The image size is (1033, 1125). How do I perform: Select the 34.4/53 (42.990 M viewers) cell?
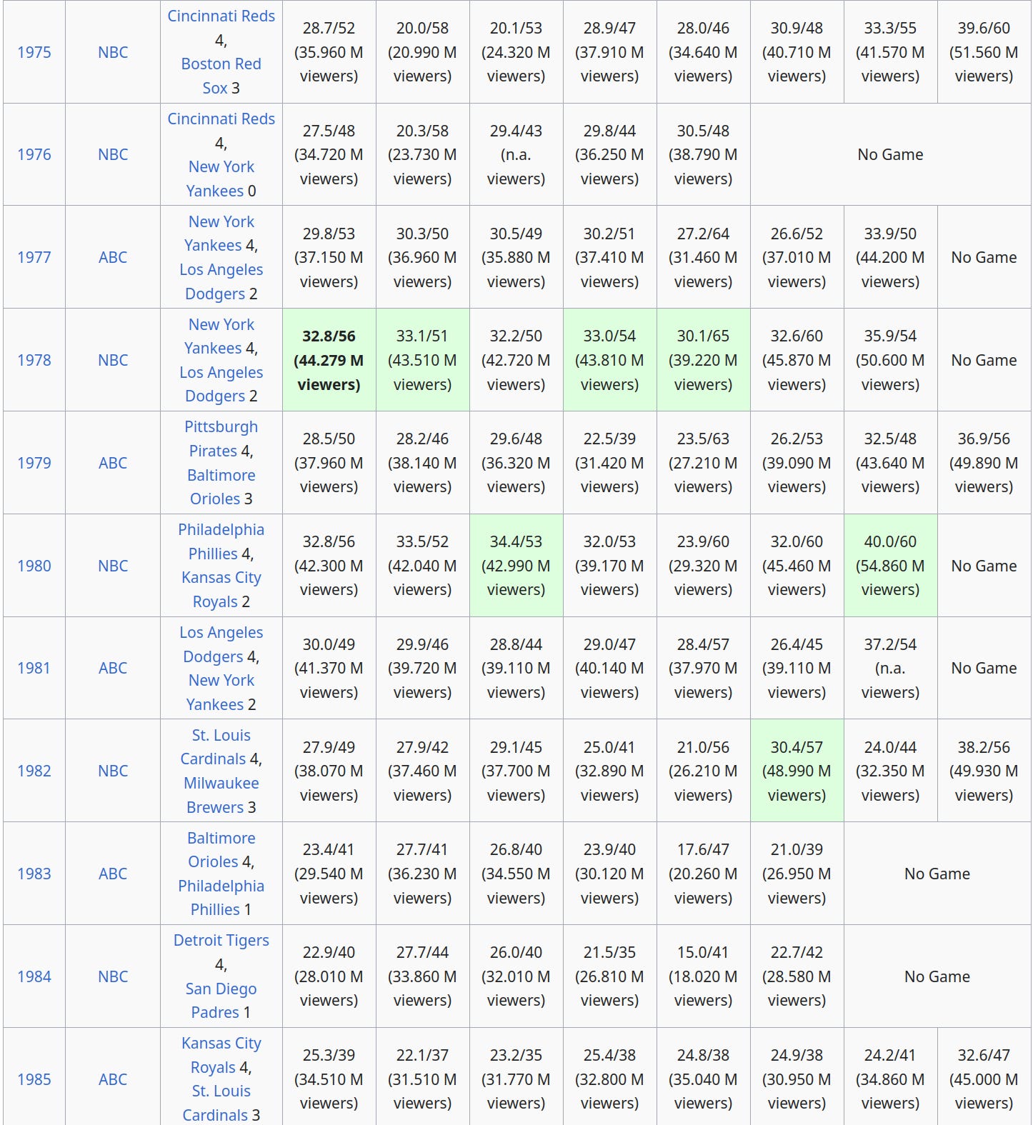coord(516,566)
